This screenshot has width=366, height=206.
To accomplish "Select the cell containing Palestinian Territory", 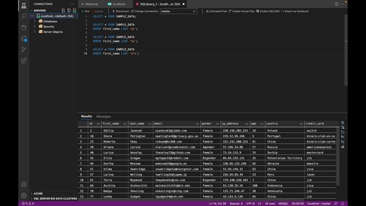I will point(285,158).
